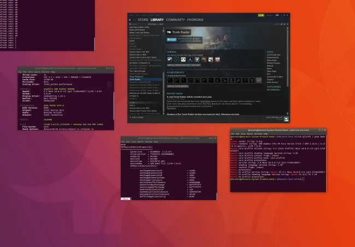The image size is (355, 247).
Task: Click Read More under the recent news
Action: click(x=171, y=109)
